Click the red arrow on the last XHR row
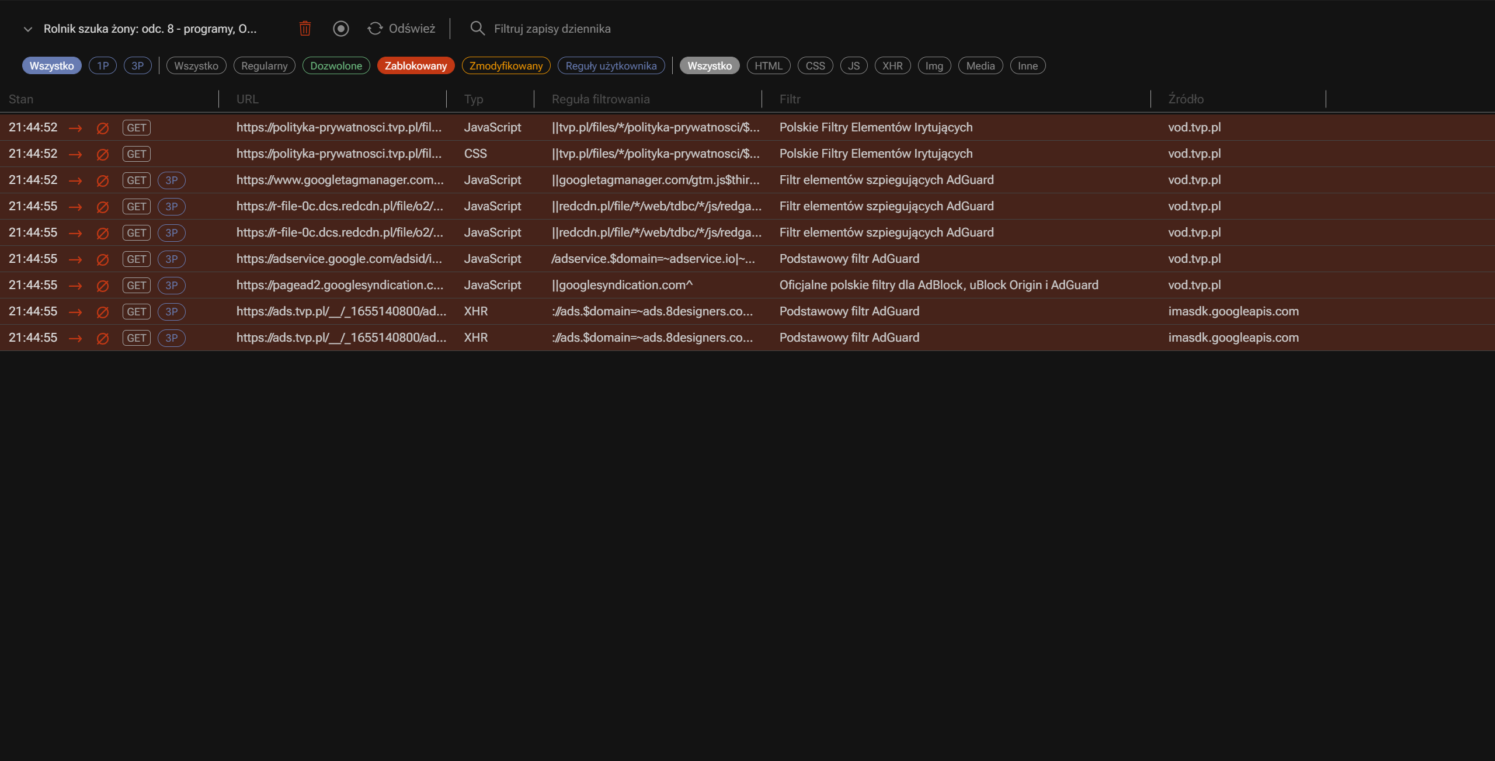This screenshot has width=1495, height=761. click(76, 338)
